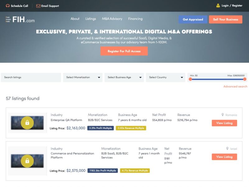Screen dimensions: 249x187
Task: Click the 1183.36x Profit Multiple badge
Action: pyautogui.click(x=103, y=170)
